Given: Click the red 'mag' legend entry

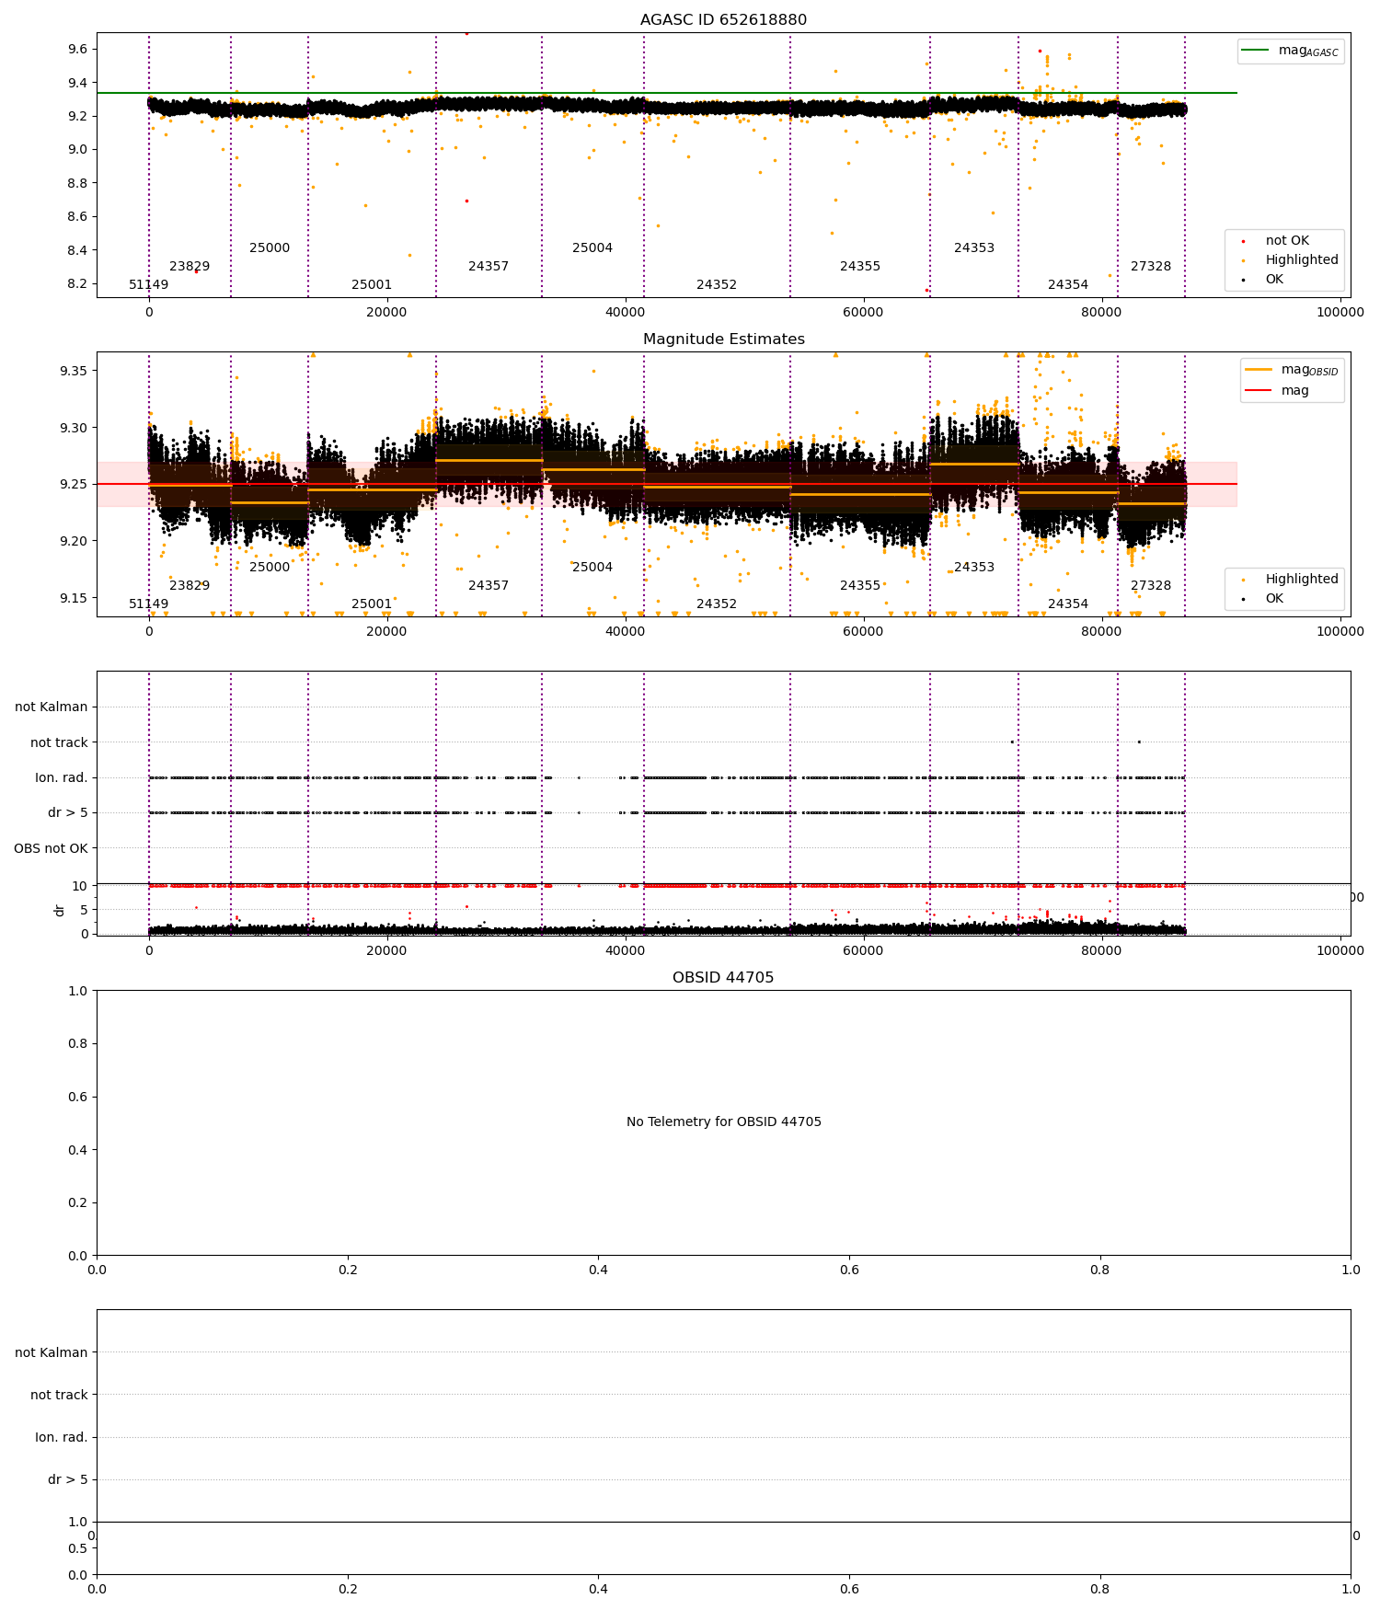Looking at the screenshot, I should click(1277, 391).
